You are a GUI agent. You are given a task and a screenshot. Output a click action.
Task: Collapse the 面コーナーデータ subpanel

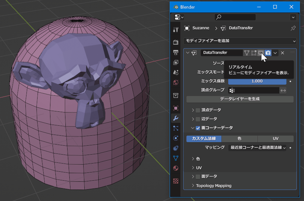193,128
